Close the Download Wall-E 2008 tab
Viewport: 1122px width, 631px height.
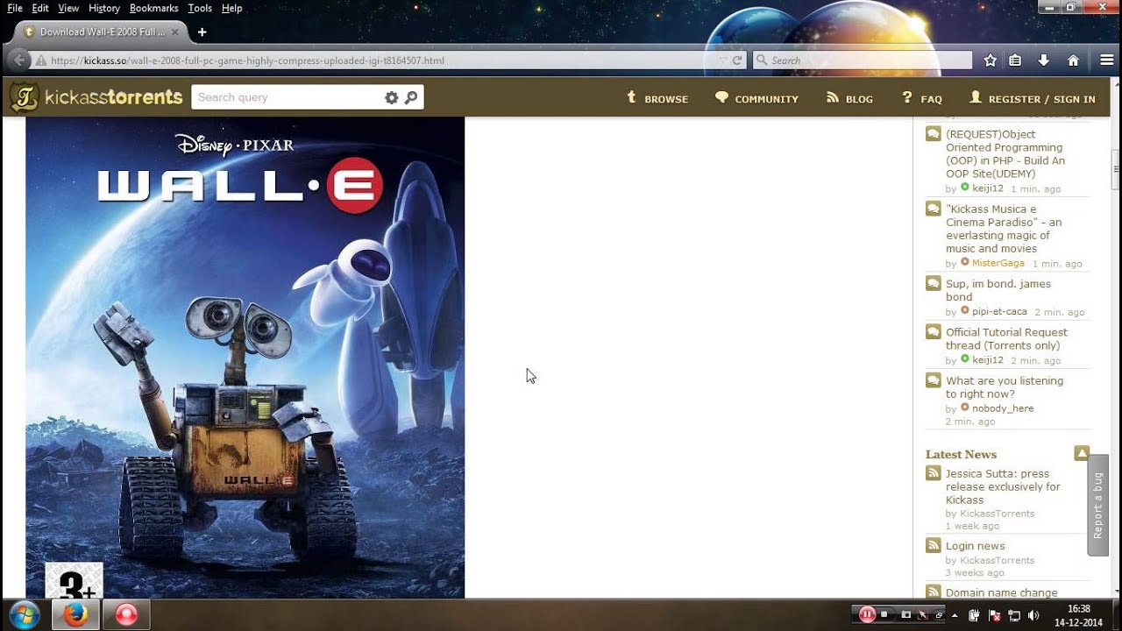[x=174, y=32]
